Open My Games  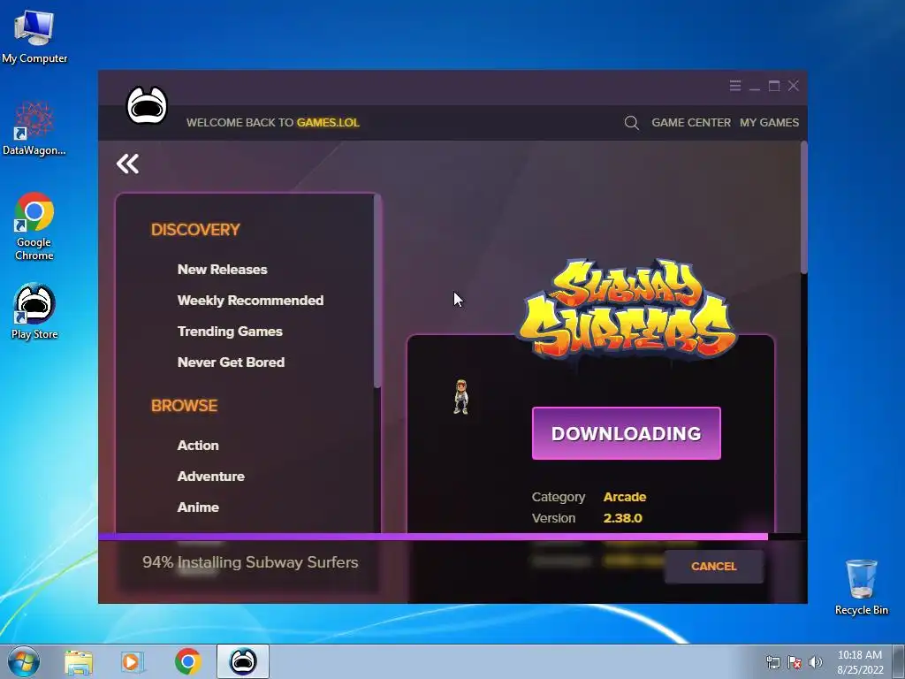tap(770, 122)
